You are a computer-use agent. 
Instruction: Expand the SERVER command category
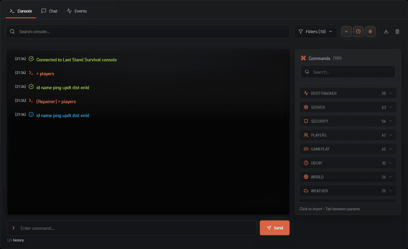tap(348, 107)
